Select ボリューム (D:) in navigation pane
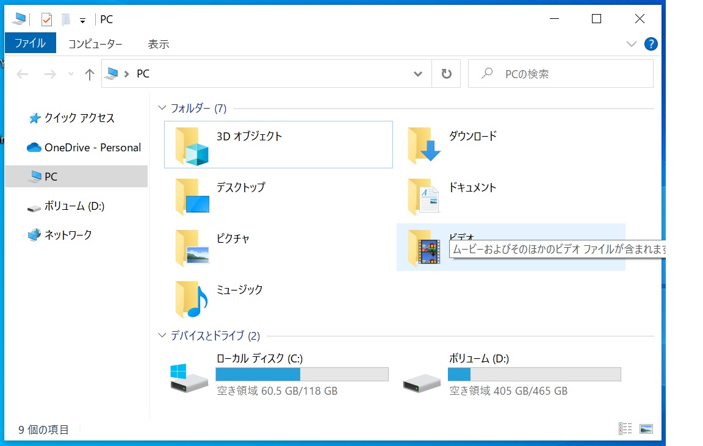This screenshot has width=703, height=446. click(x=76, y=206)
